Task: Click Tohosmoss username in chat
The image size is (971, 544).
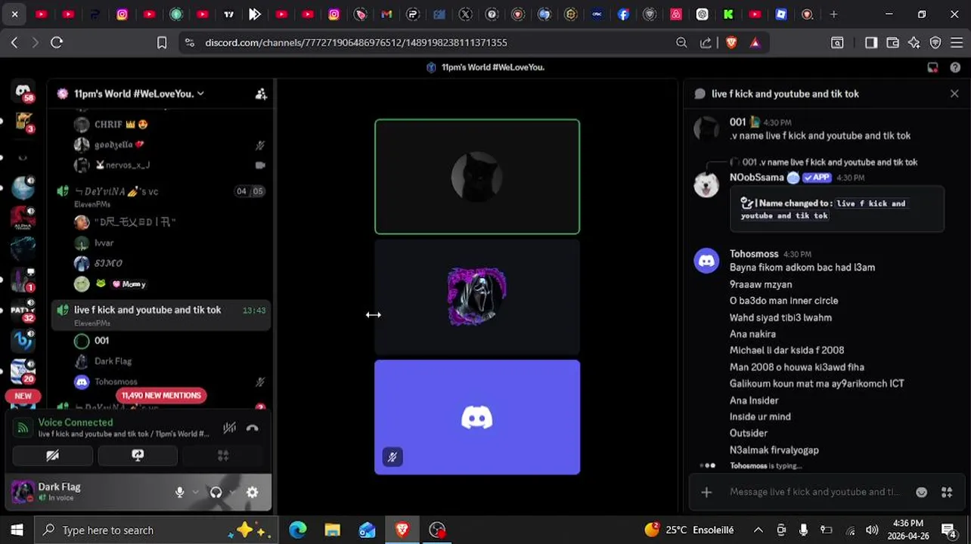Action: tap(754, 254)
